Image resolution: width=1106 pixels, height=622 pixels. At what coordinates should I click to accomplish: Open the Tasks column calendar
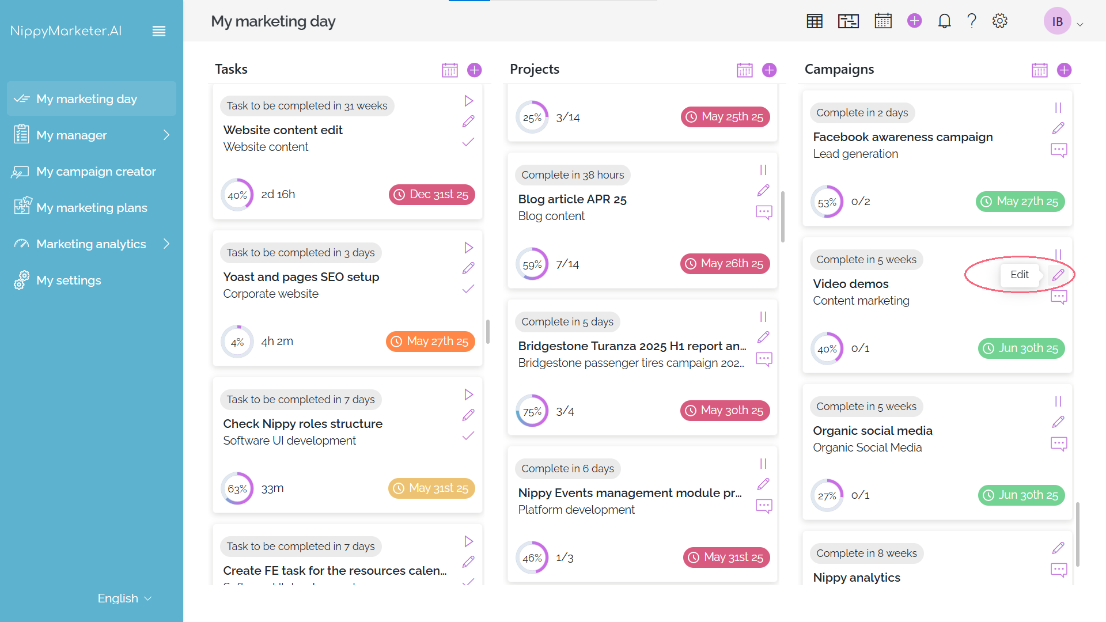pyautogui.click(x=450, y=70)
